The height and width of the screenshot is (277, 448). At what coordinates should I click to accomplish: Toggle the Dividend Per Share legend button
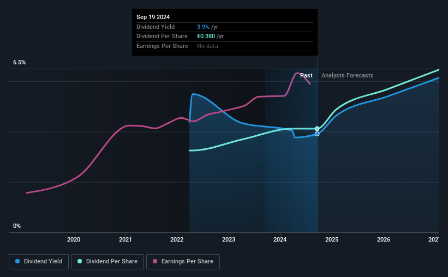coord(107,262)
